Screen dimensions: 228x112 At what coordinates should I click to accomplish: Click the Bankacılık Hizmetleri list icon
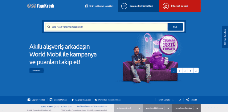(x=124, y=6)
